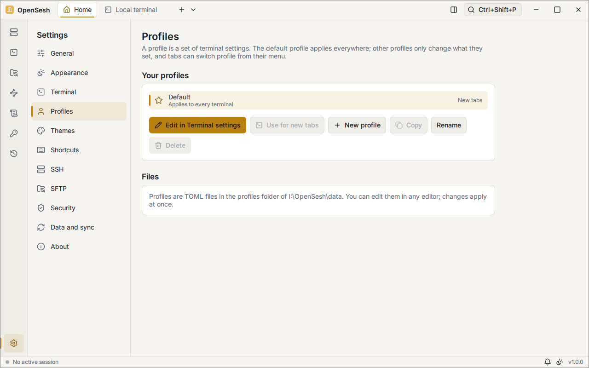Switch to the Home tab

77,10
